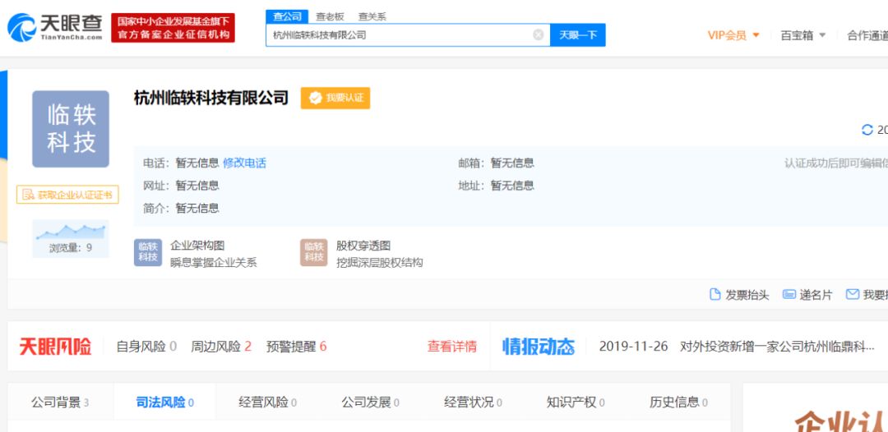This screenshot has height=432, width=888.
Task: Click the 我要认证 button
Action: (x=335, y=98)
